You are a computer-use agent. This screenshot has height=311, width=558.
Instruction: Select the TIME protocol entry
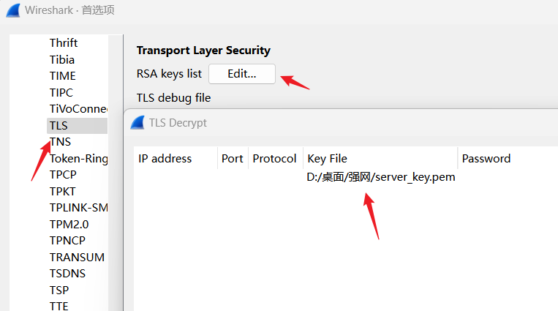pos(63,76)
